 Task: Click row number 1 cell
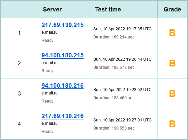(20, 33)
